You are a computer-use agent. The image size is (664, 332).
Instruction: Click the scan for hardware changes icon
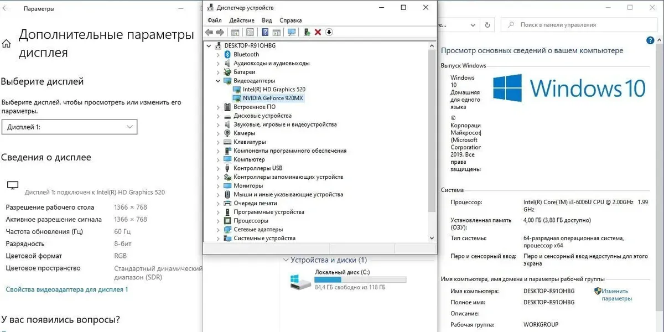[292, 32]
